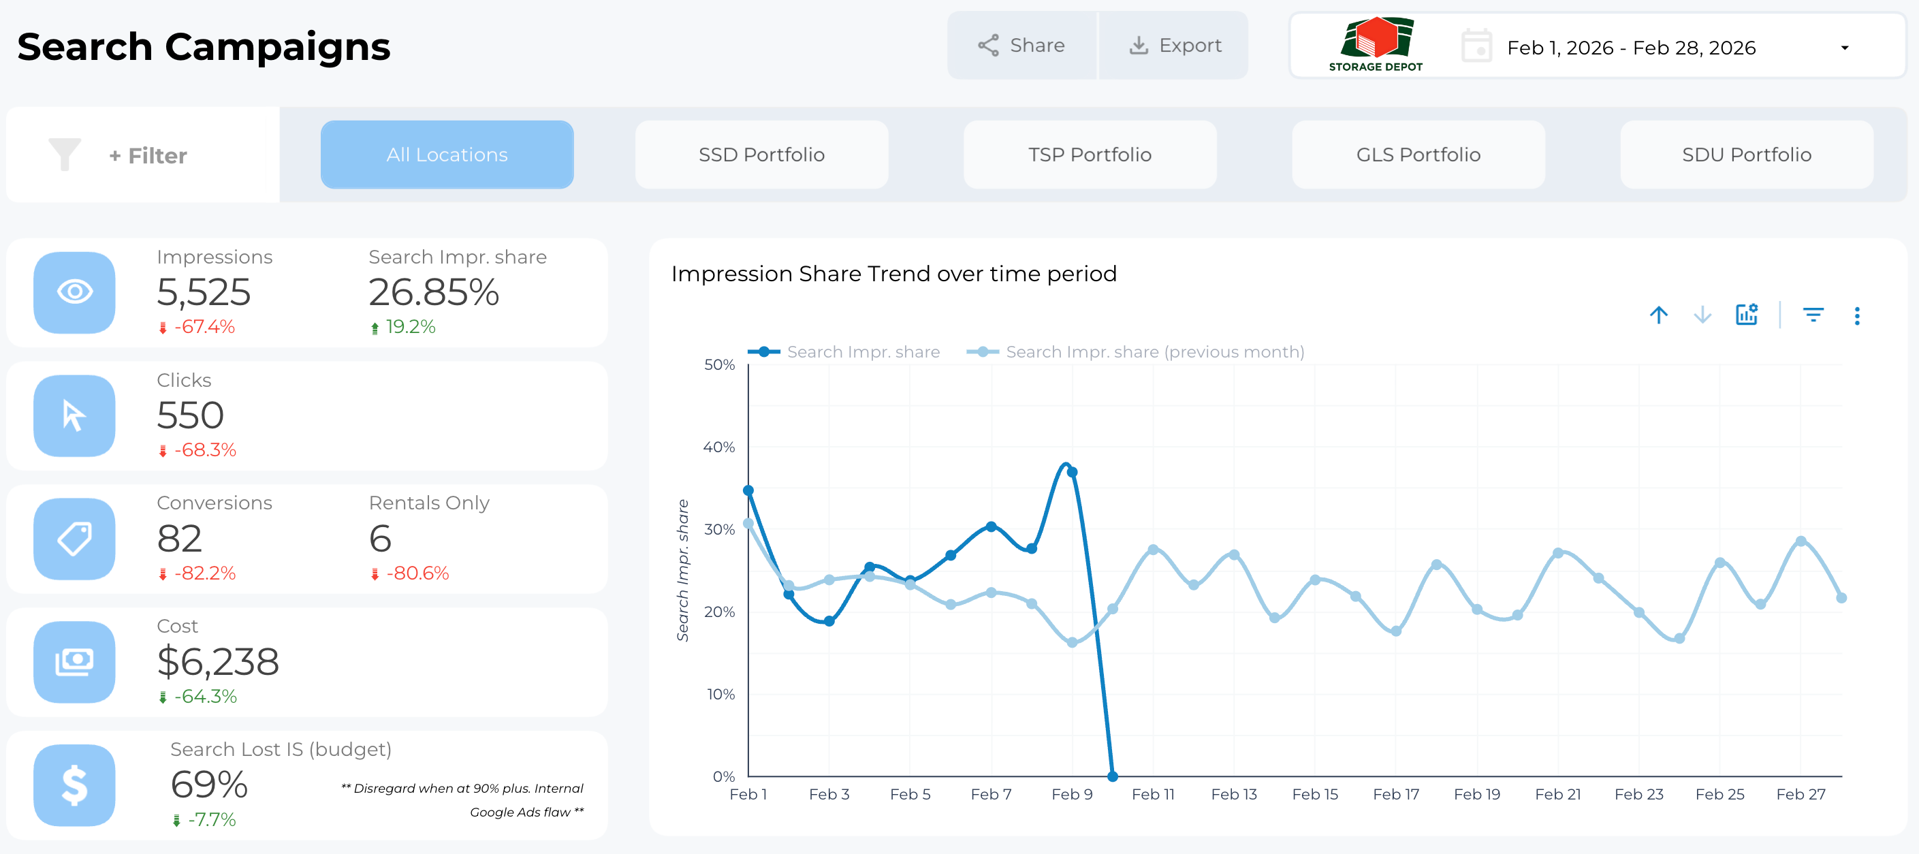Image resolution: width=1919 pixels, height=854 pixels.
Task: Click the Clicks cursor icon
Action: [x=74, y=416]
